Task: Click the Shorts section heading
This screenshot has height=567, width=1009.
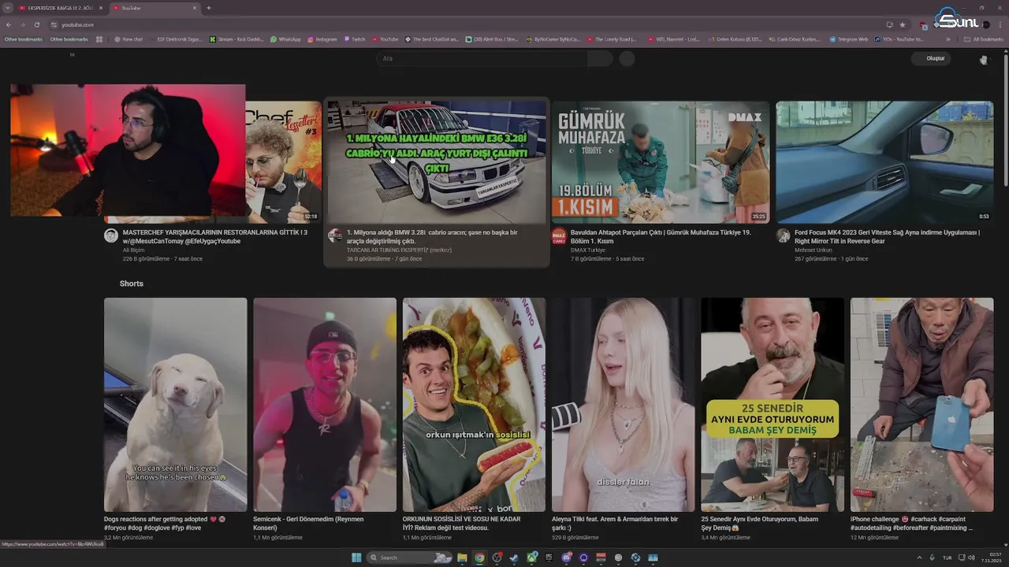Action: 132,283
